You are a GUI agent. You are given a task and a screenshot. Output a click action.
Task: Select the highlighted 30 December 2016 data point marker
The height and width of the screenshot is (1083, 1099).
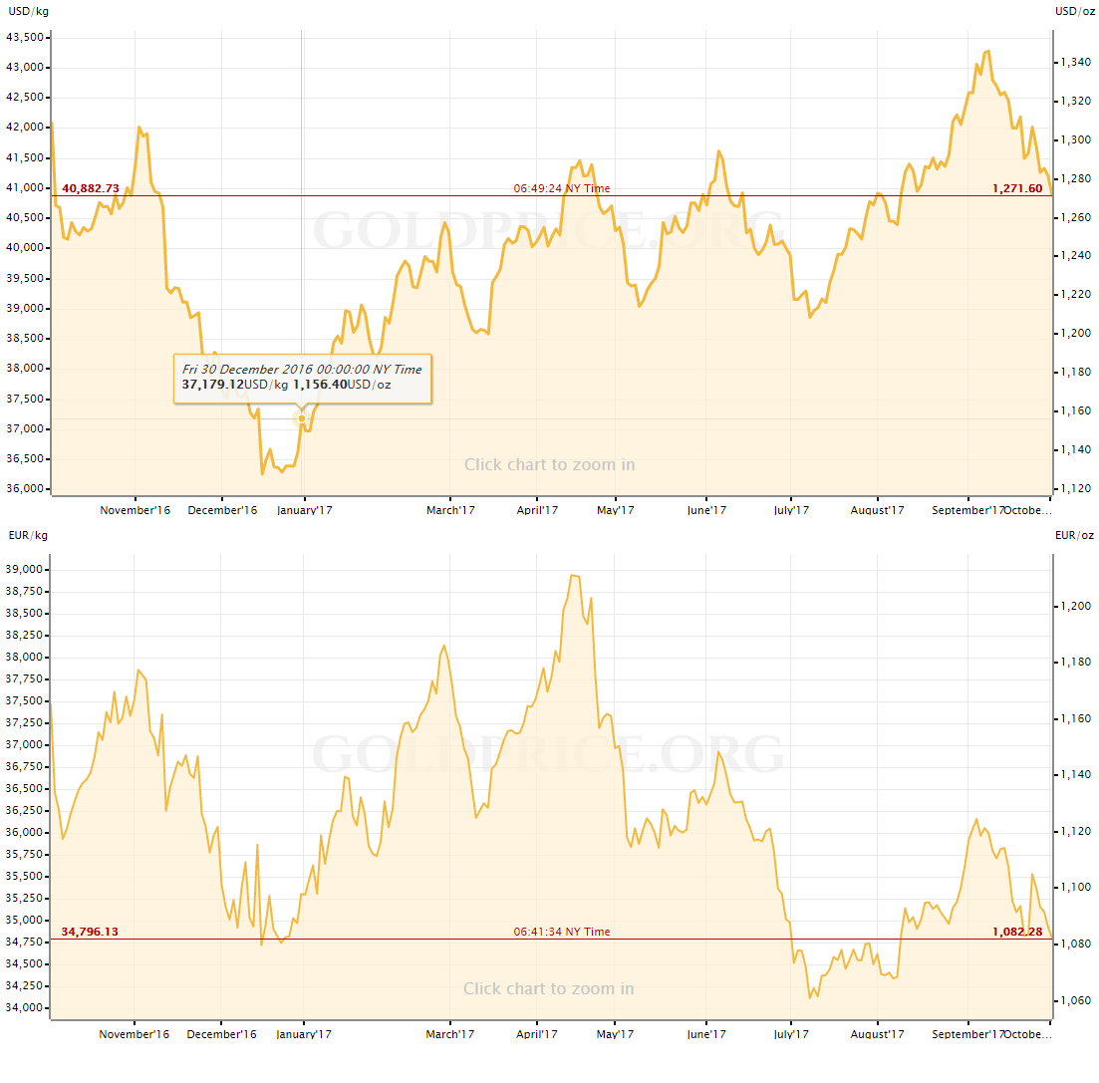tap(302, 418)
